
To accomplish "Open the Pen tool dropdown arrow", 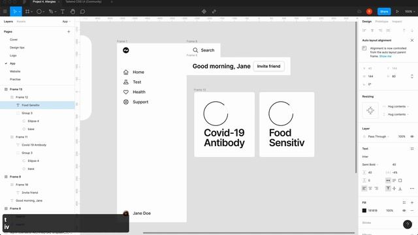I will (x=56, y=12).
